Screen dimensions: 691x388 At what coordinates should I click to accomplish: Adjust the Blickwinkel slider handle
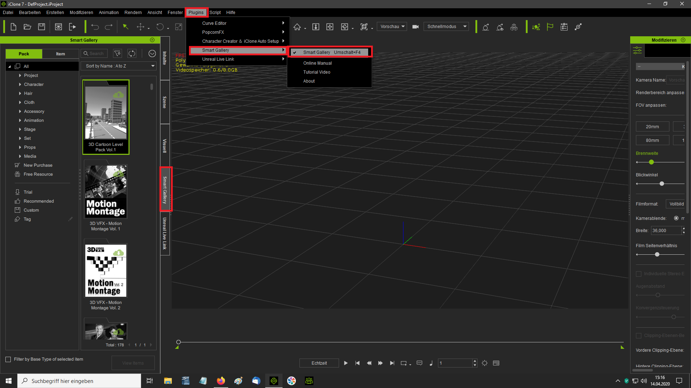[661, 184]
